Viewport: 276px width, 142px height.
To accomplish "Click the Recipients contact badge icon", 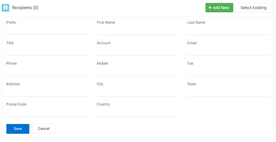I will pyautogui.click(x=6, y=8).
